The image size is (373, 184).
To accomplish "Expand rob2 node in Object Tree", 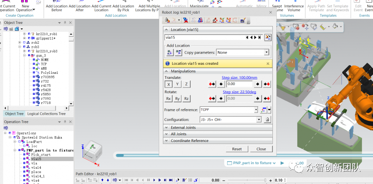I will pos(19,42).
